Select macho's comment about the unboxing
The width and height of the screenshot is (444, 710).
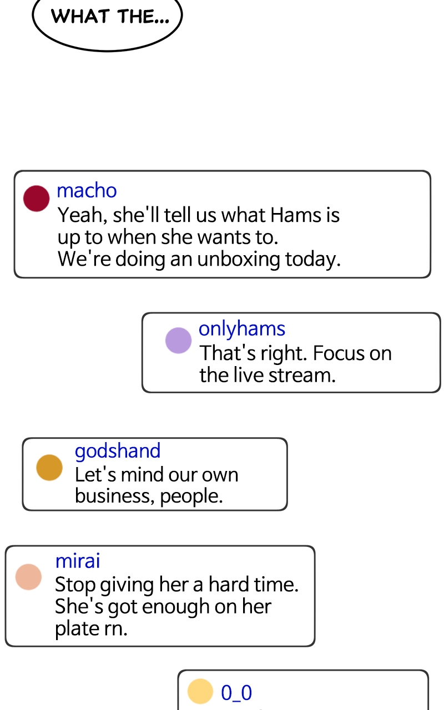222,224
